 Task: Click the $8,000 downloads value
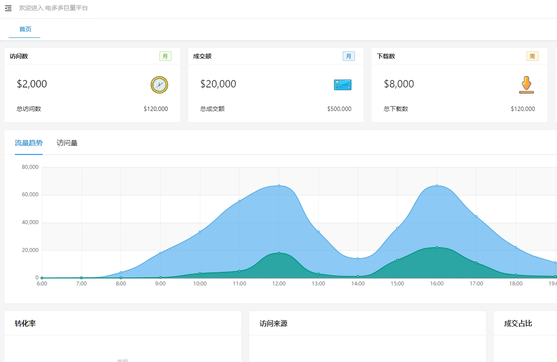pos(399,84)
